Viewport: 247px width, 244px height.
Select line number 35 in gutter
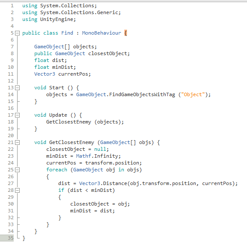point(11,238)
